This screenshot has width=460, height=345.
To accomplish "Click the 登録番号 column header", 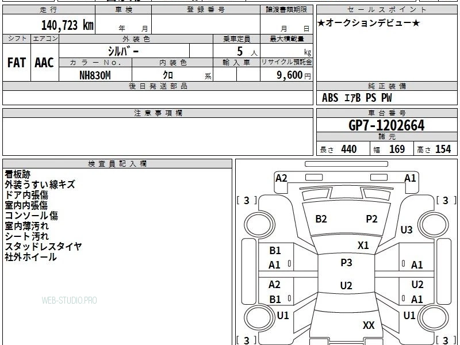I will coord(206,10).
